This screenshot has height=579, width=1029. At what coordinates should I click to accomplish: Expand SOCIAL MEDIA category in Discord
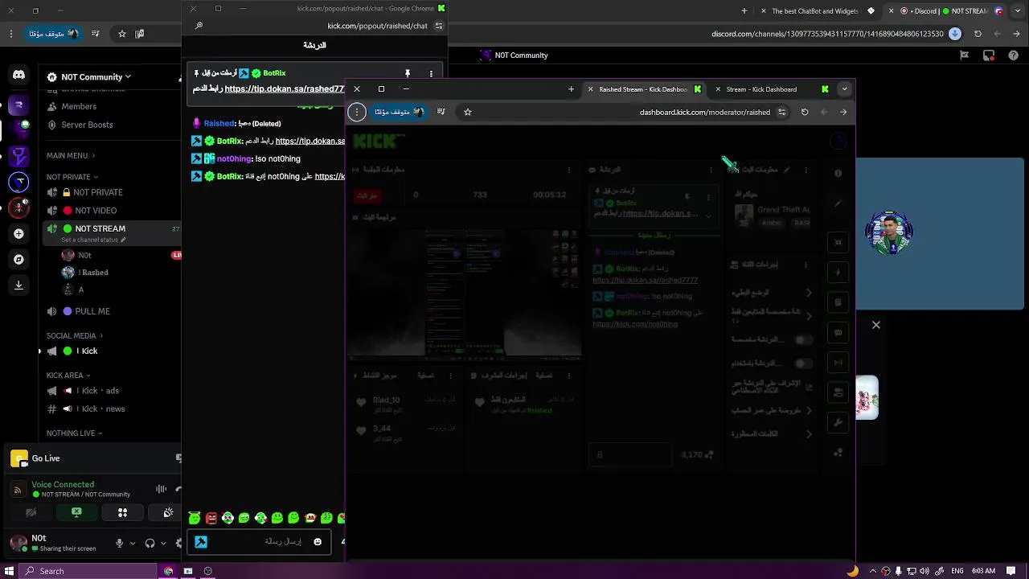[x=75, y=335]
